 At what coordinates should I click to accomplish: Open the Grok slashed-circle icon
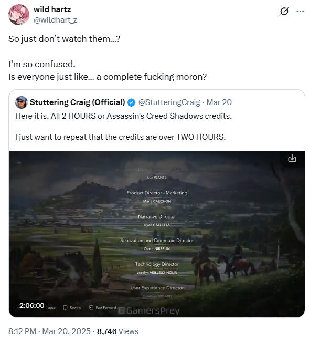(284, 11)
